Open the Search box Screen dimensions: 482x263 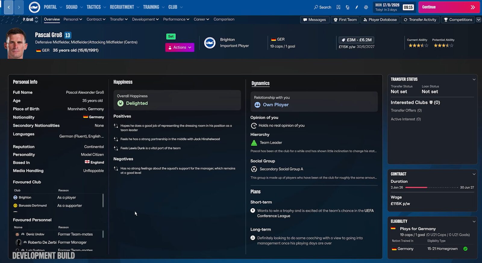(x=322, y=7)
